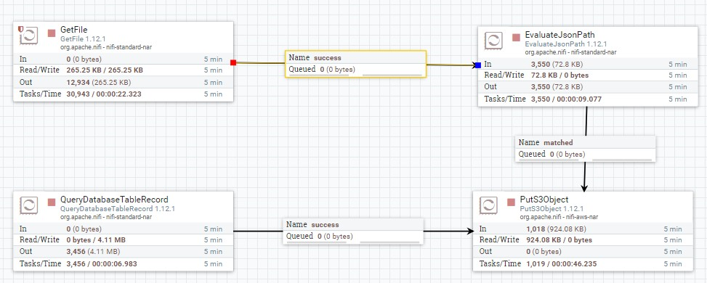
Task: Select the PutS3Object processor icon
Action: click(488, 205)
